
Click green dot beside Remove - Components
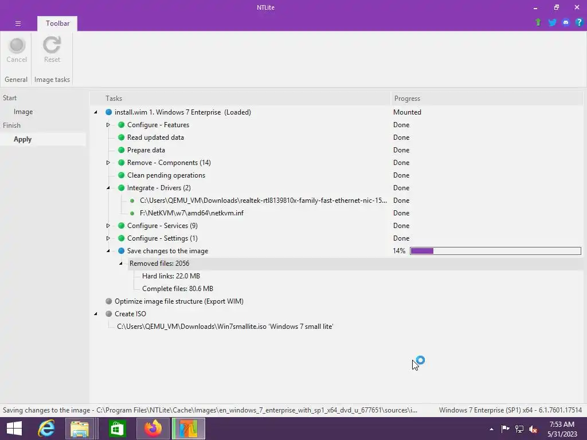(122, 163)
